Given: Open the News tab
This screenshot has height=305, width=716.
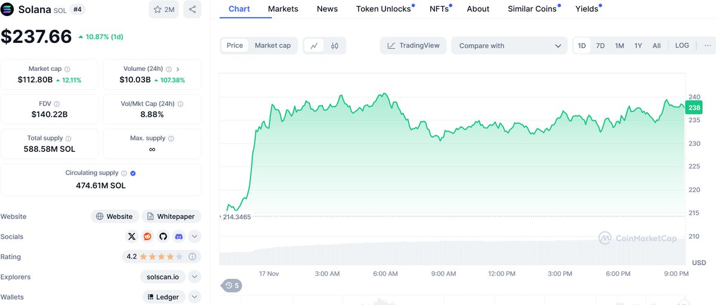Looking at the screenshot, I should (x=327, y=9).
